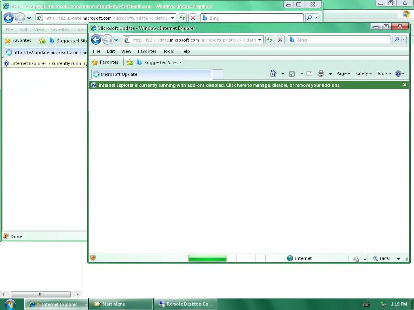Click the horizontal scrollbar thumb at bottom left
Image resolution: width=414 pixels, height=310 pixels.
point(41,294)
